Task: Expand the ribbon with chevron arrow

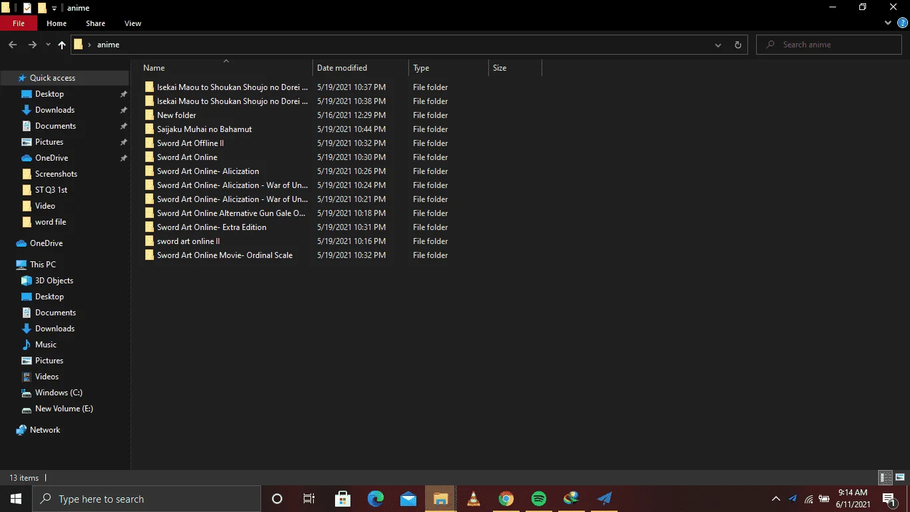Action: (x=888, y=23)
